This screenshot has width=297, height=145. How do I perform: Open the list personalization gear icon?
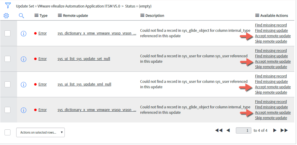tap(6, 16)
